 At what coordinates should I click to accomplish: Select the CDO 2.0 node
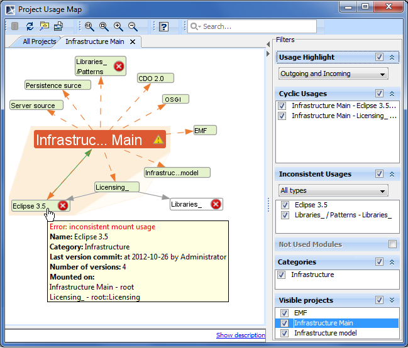[x=155, y=78]
